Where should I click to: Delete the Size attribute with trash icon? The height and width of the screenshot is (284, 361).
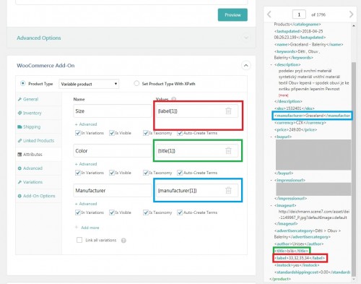(228, 111)
